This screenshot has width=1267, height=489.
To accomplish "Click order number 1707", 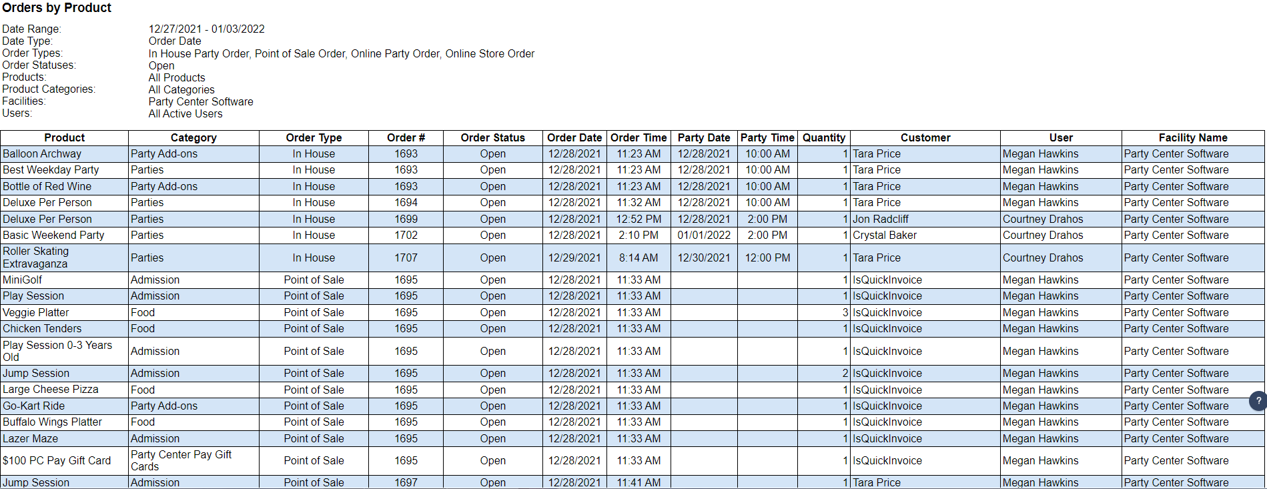I will (406, 258).
